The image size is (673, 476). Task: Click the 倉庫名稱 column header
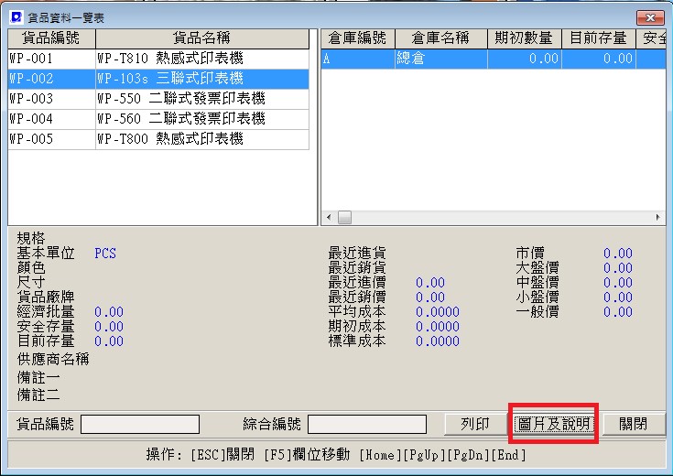(x=441, y=38)
